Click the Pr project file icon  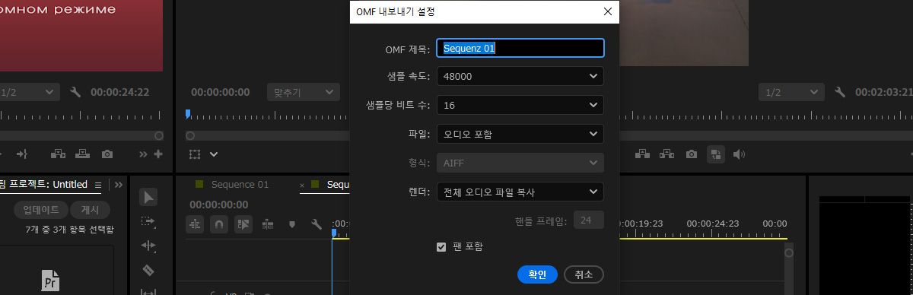click(50, 280)
